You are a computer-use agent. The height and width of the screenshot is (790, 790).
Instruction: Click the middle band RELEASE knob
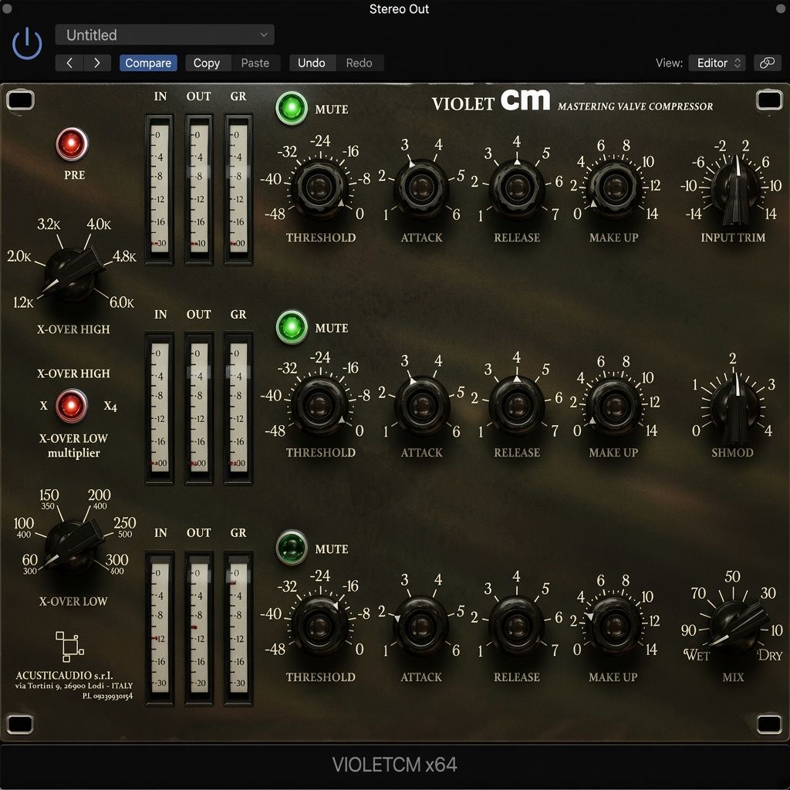coord(517,405)
